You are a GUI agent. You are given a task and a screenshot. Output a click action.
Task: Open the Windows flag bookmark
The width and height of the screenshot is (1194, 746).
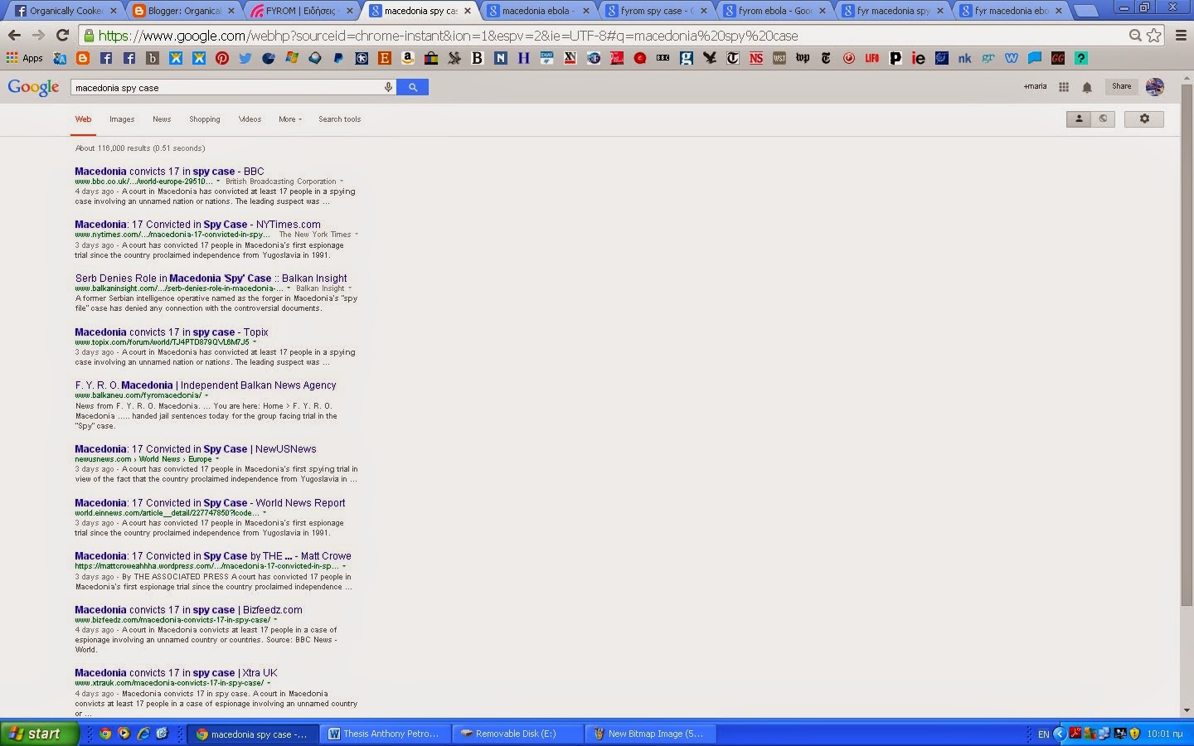tap(292, 58)
